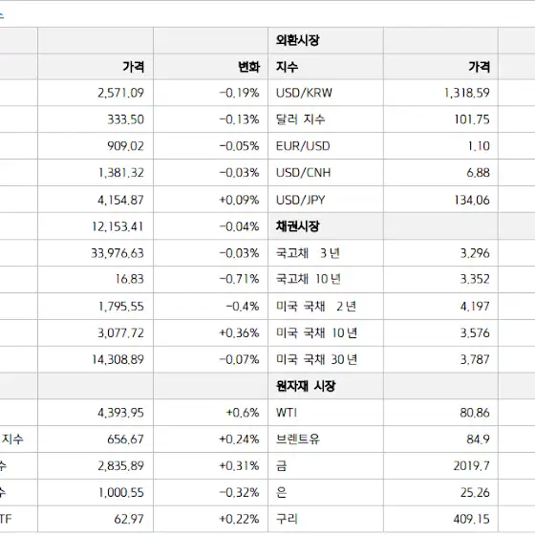535x535 pixels.
Task: Click the 채권시장 section header
Action: click(297, 226)
